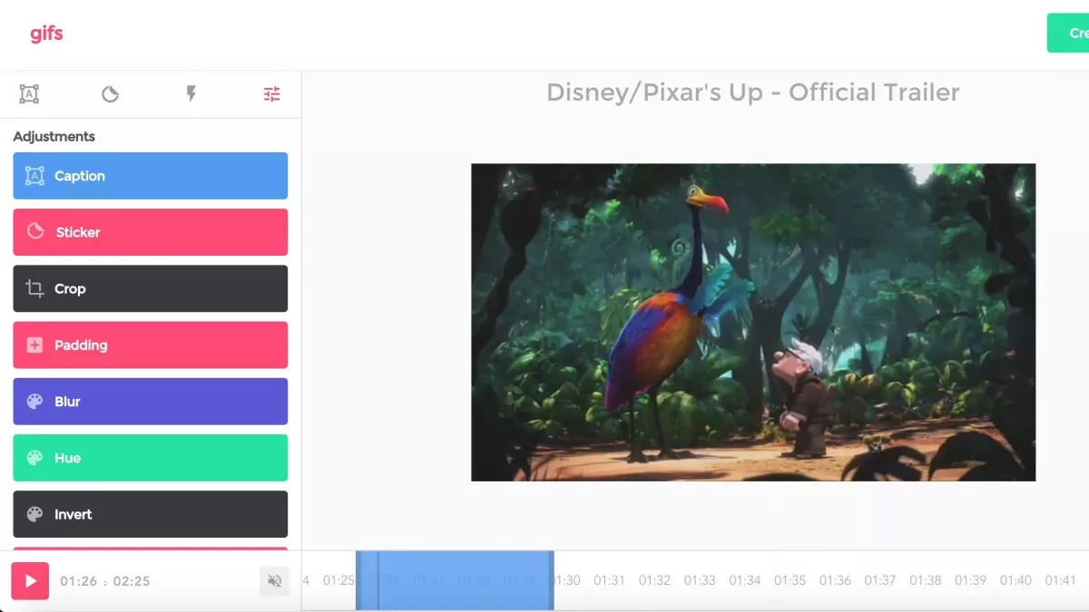Add a Sticker adjustment
The height and width of the screenshot is (612, 1089).
click(x=151, y=232)
